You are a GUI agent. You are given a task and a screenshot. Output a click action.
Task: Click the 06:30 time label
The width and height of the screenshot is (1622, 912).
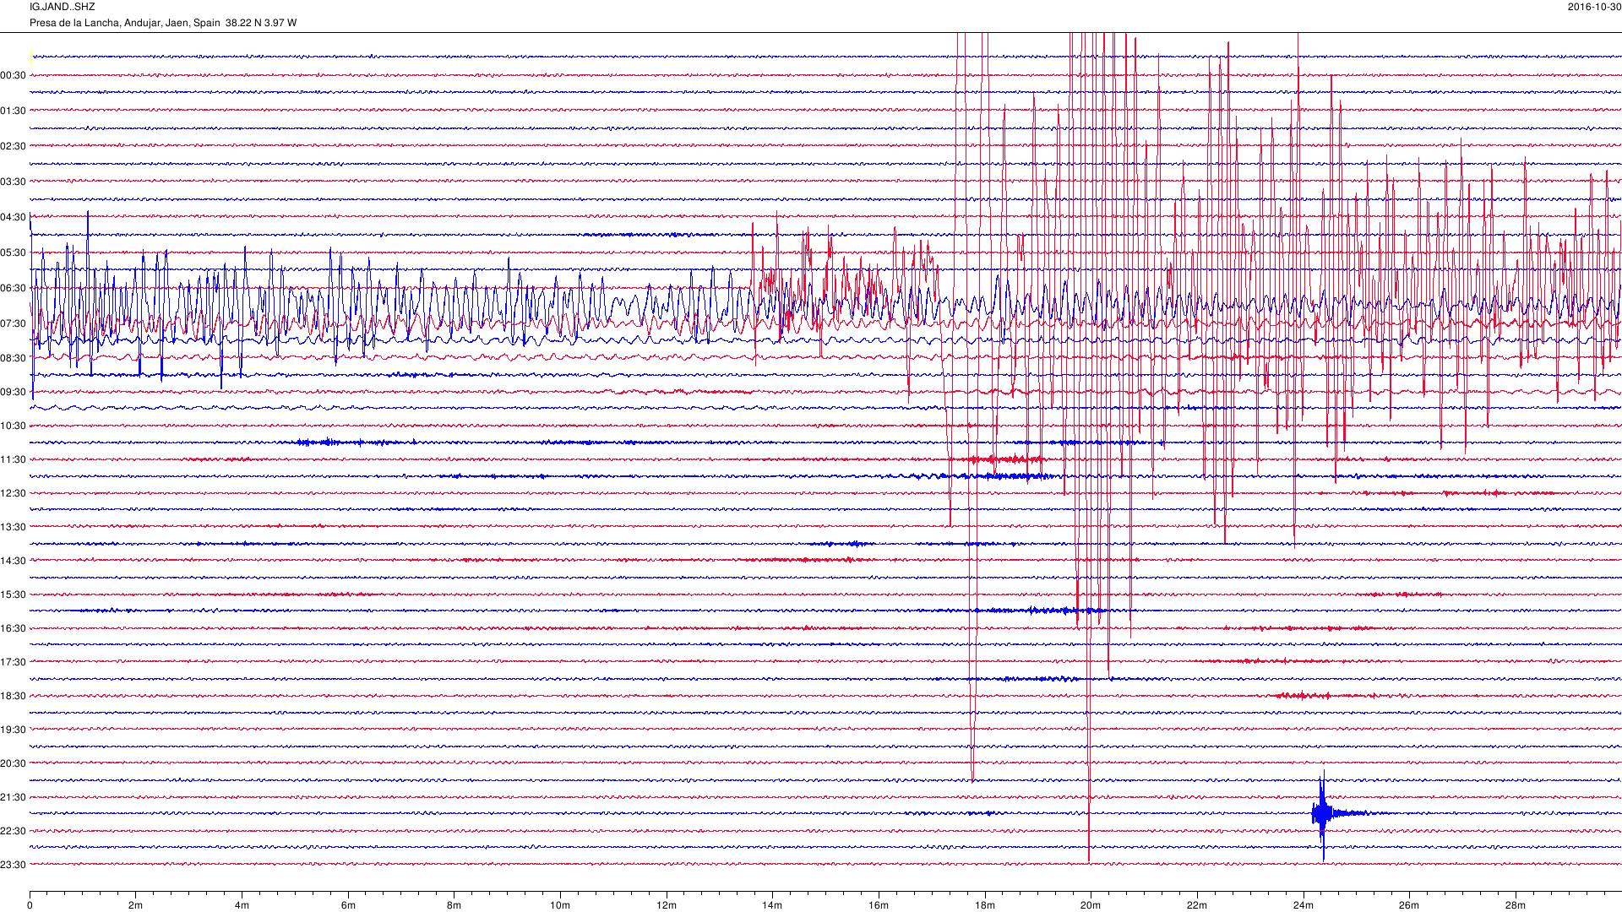13,289
